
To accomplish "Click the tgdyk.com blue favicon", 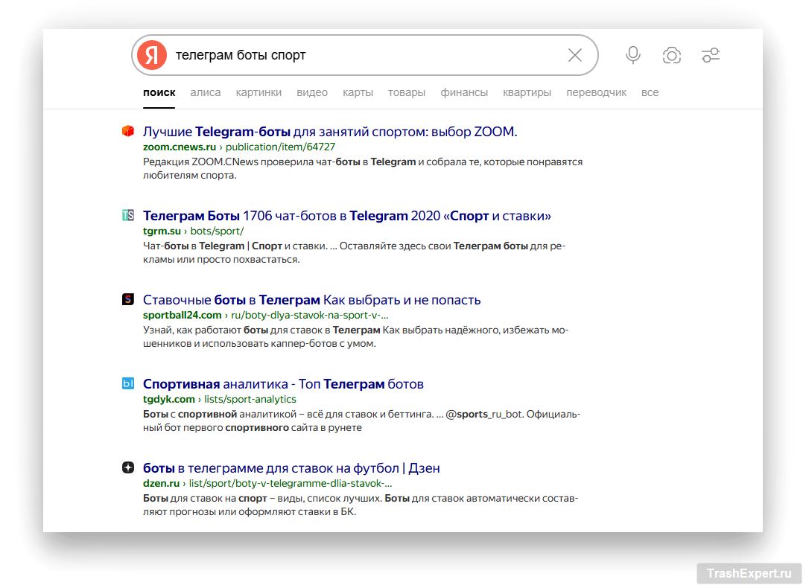I will pyautogui.click(x=128, y=384).
